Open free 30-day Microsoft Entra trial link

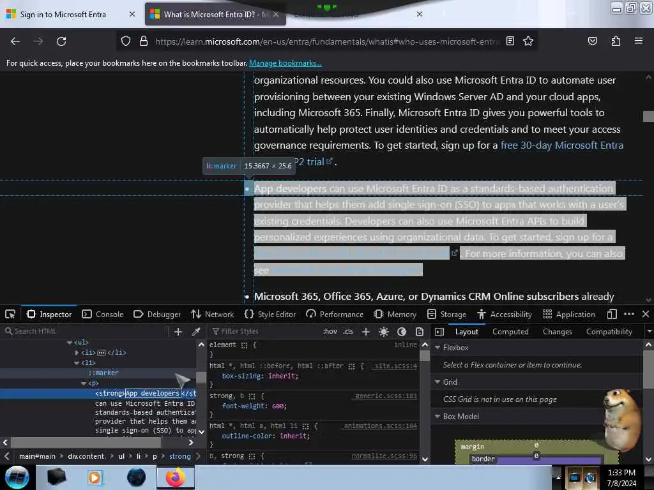[562, 145]
